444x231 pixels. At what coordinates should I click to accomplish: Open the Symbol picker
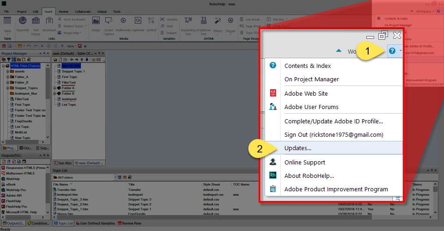point(151,24)
